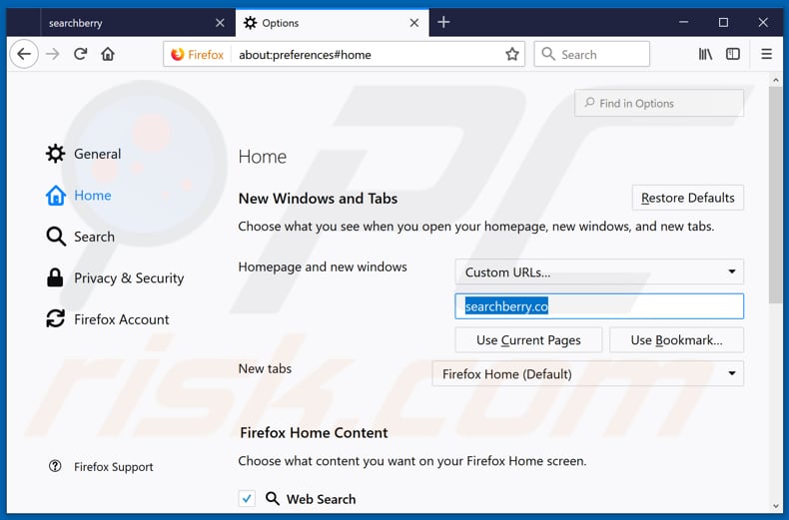Open the General settings category
The height and width of the screenshot is (520, 789).
(84, 154)
